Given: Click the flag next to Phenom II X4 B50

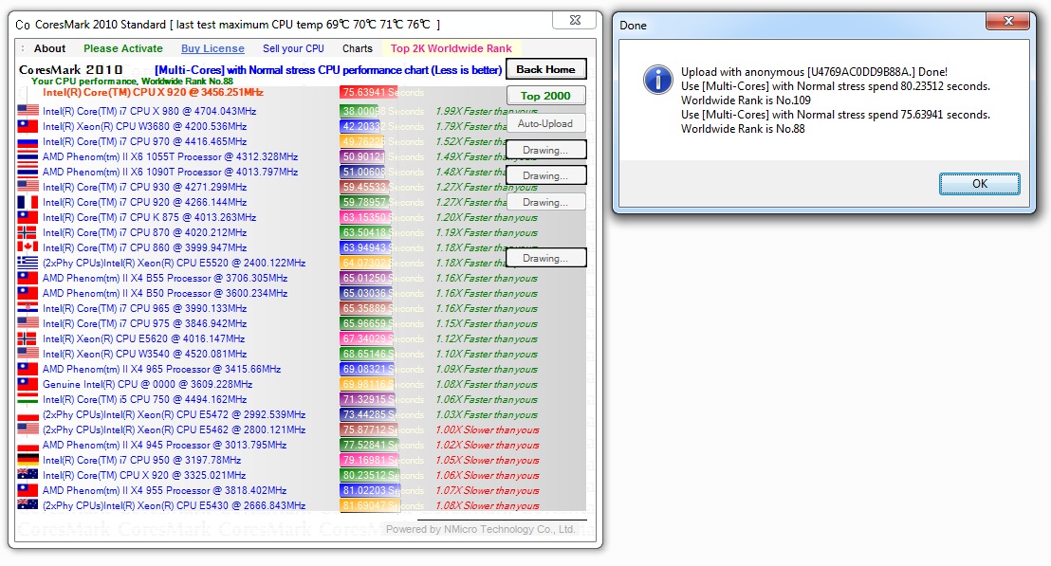Looking at the screenshot, I should coord(28,293).
